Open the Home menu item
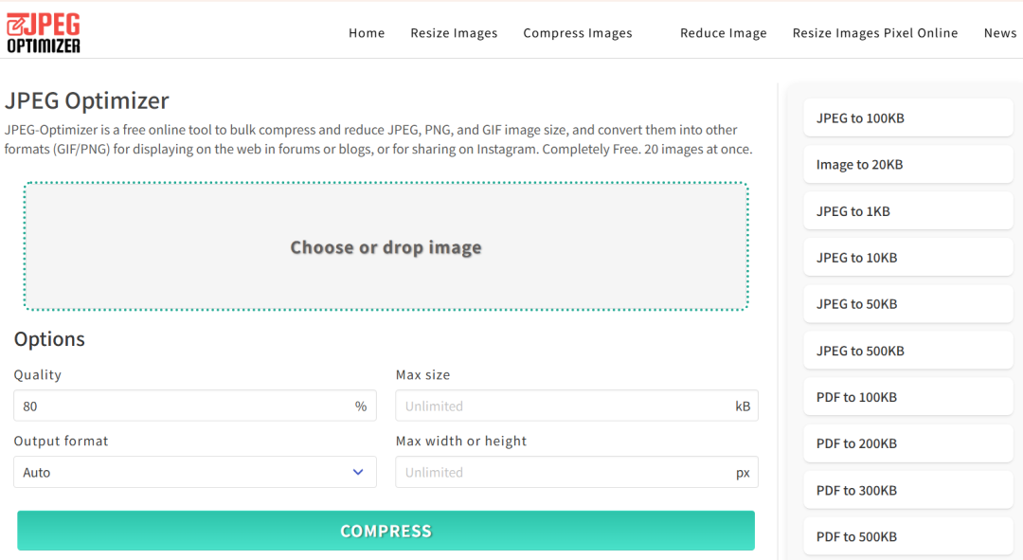Screen dimensions: 1023x560 [367, 33]
